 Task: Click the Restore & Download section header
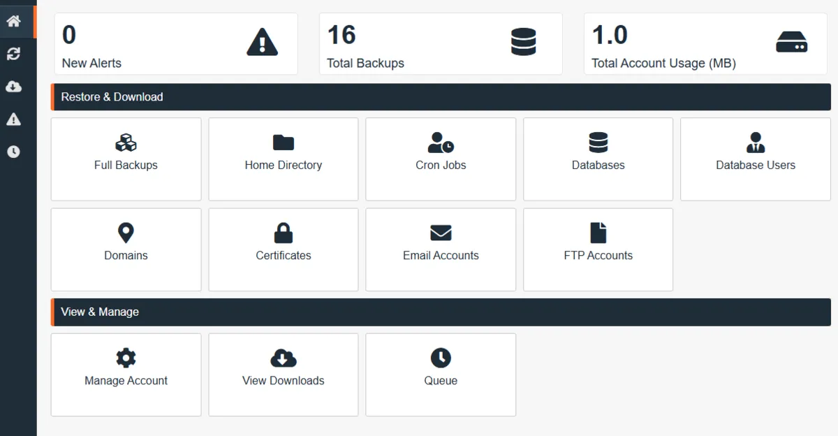441,97
